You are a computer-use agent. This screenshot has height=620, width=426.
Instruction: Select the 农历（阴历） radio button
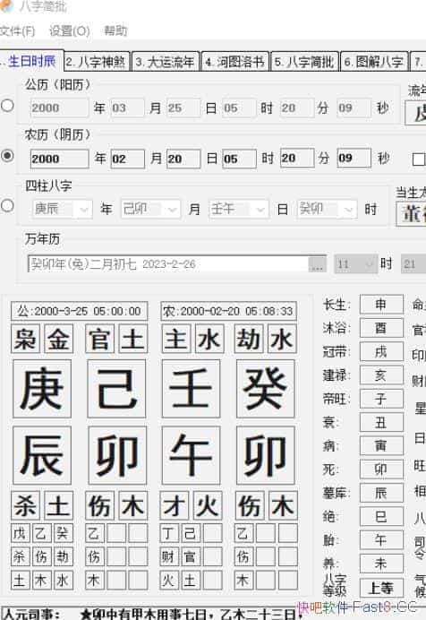click(x=7, y=156)
